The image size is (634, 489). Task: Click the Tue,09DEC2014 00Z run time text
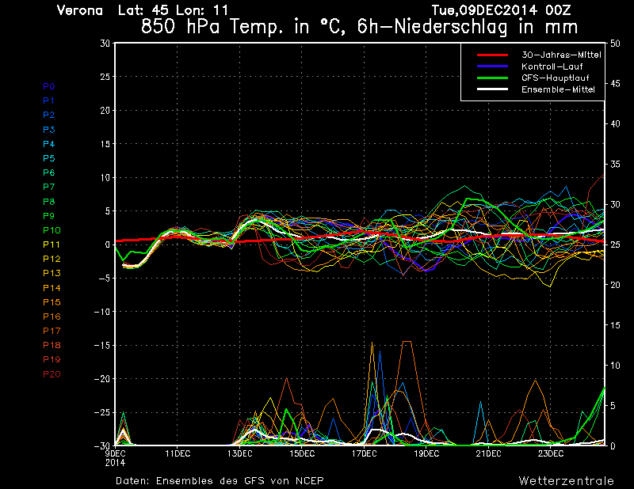[x=502, y=10]
